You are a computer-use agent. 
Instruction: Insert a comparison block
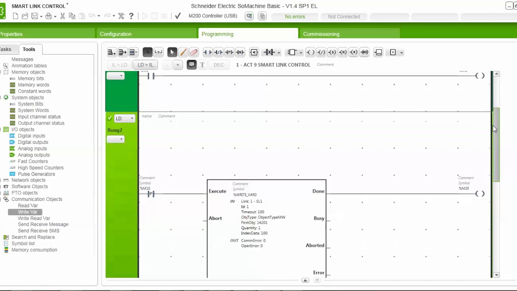pos(254,52)
